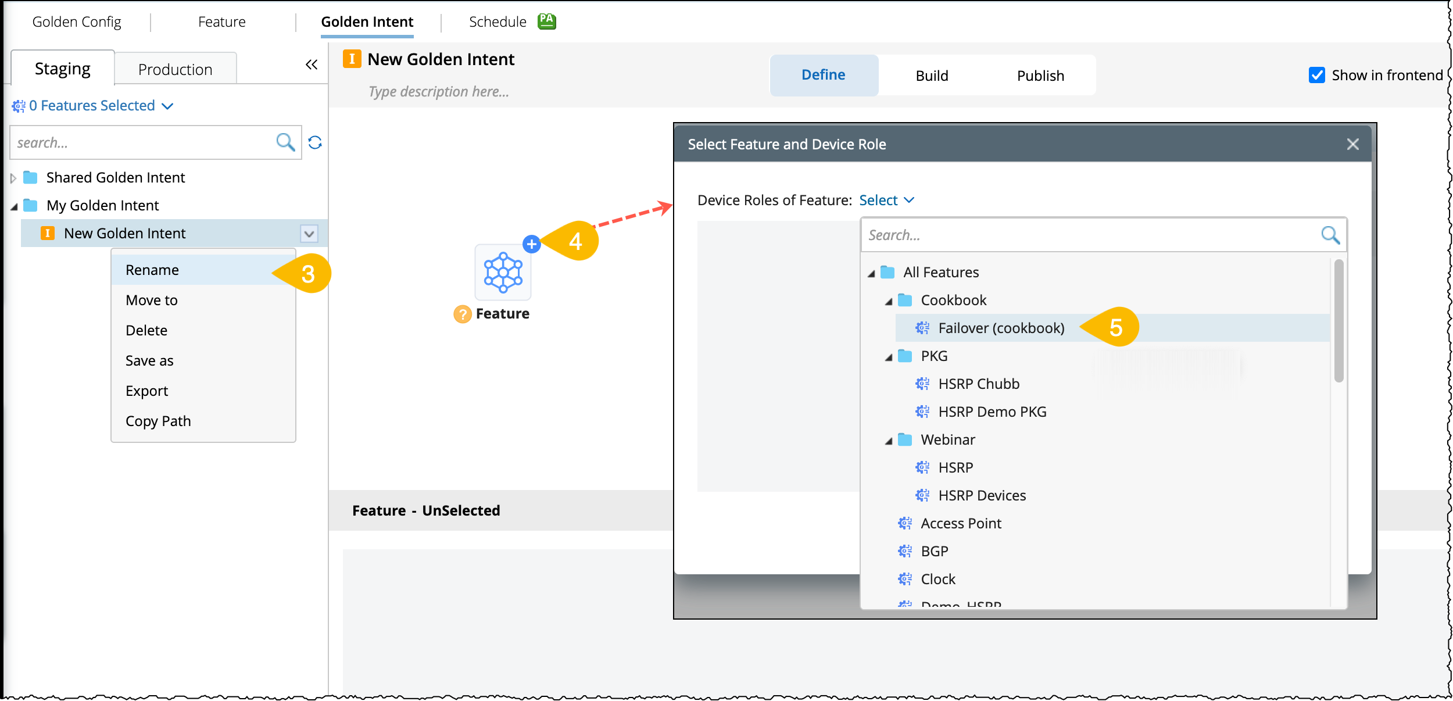Click the refresh icon beside left search
The height and width of the screenshot is (701, 1453).
coord(315,142)
